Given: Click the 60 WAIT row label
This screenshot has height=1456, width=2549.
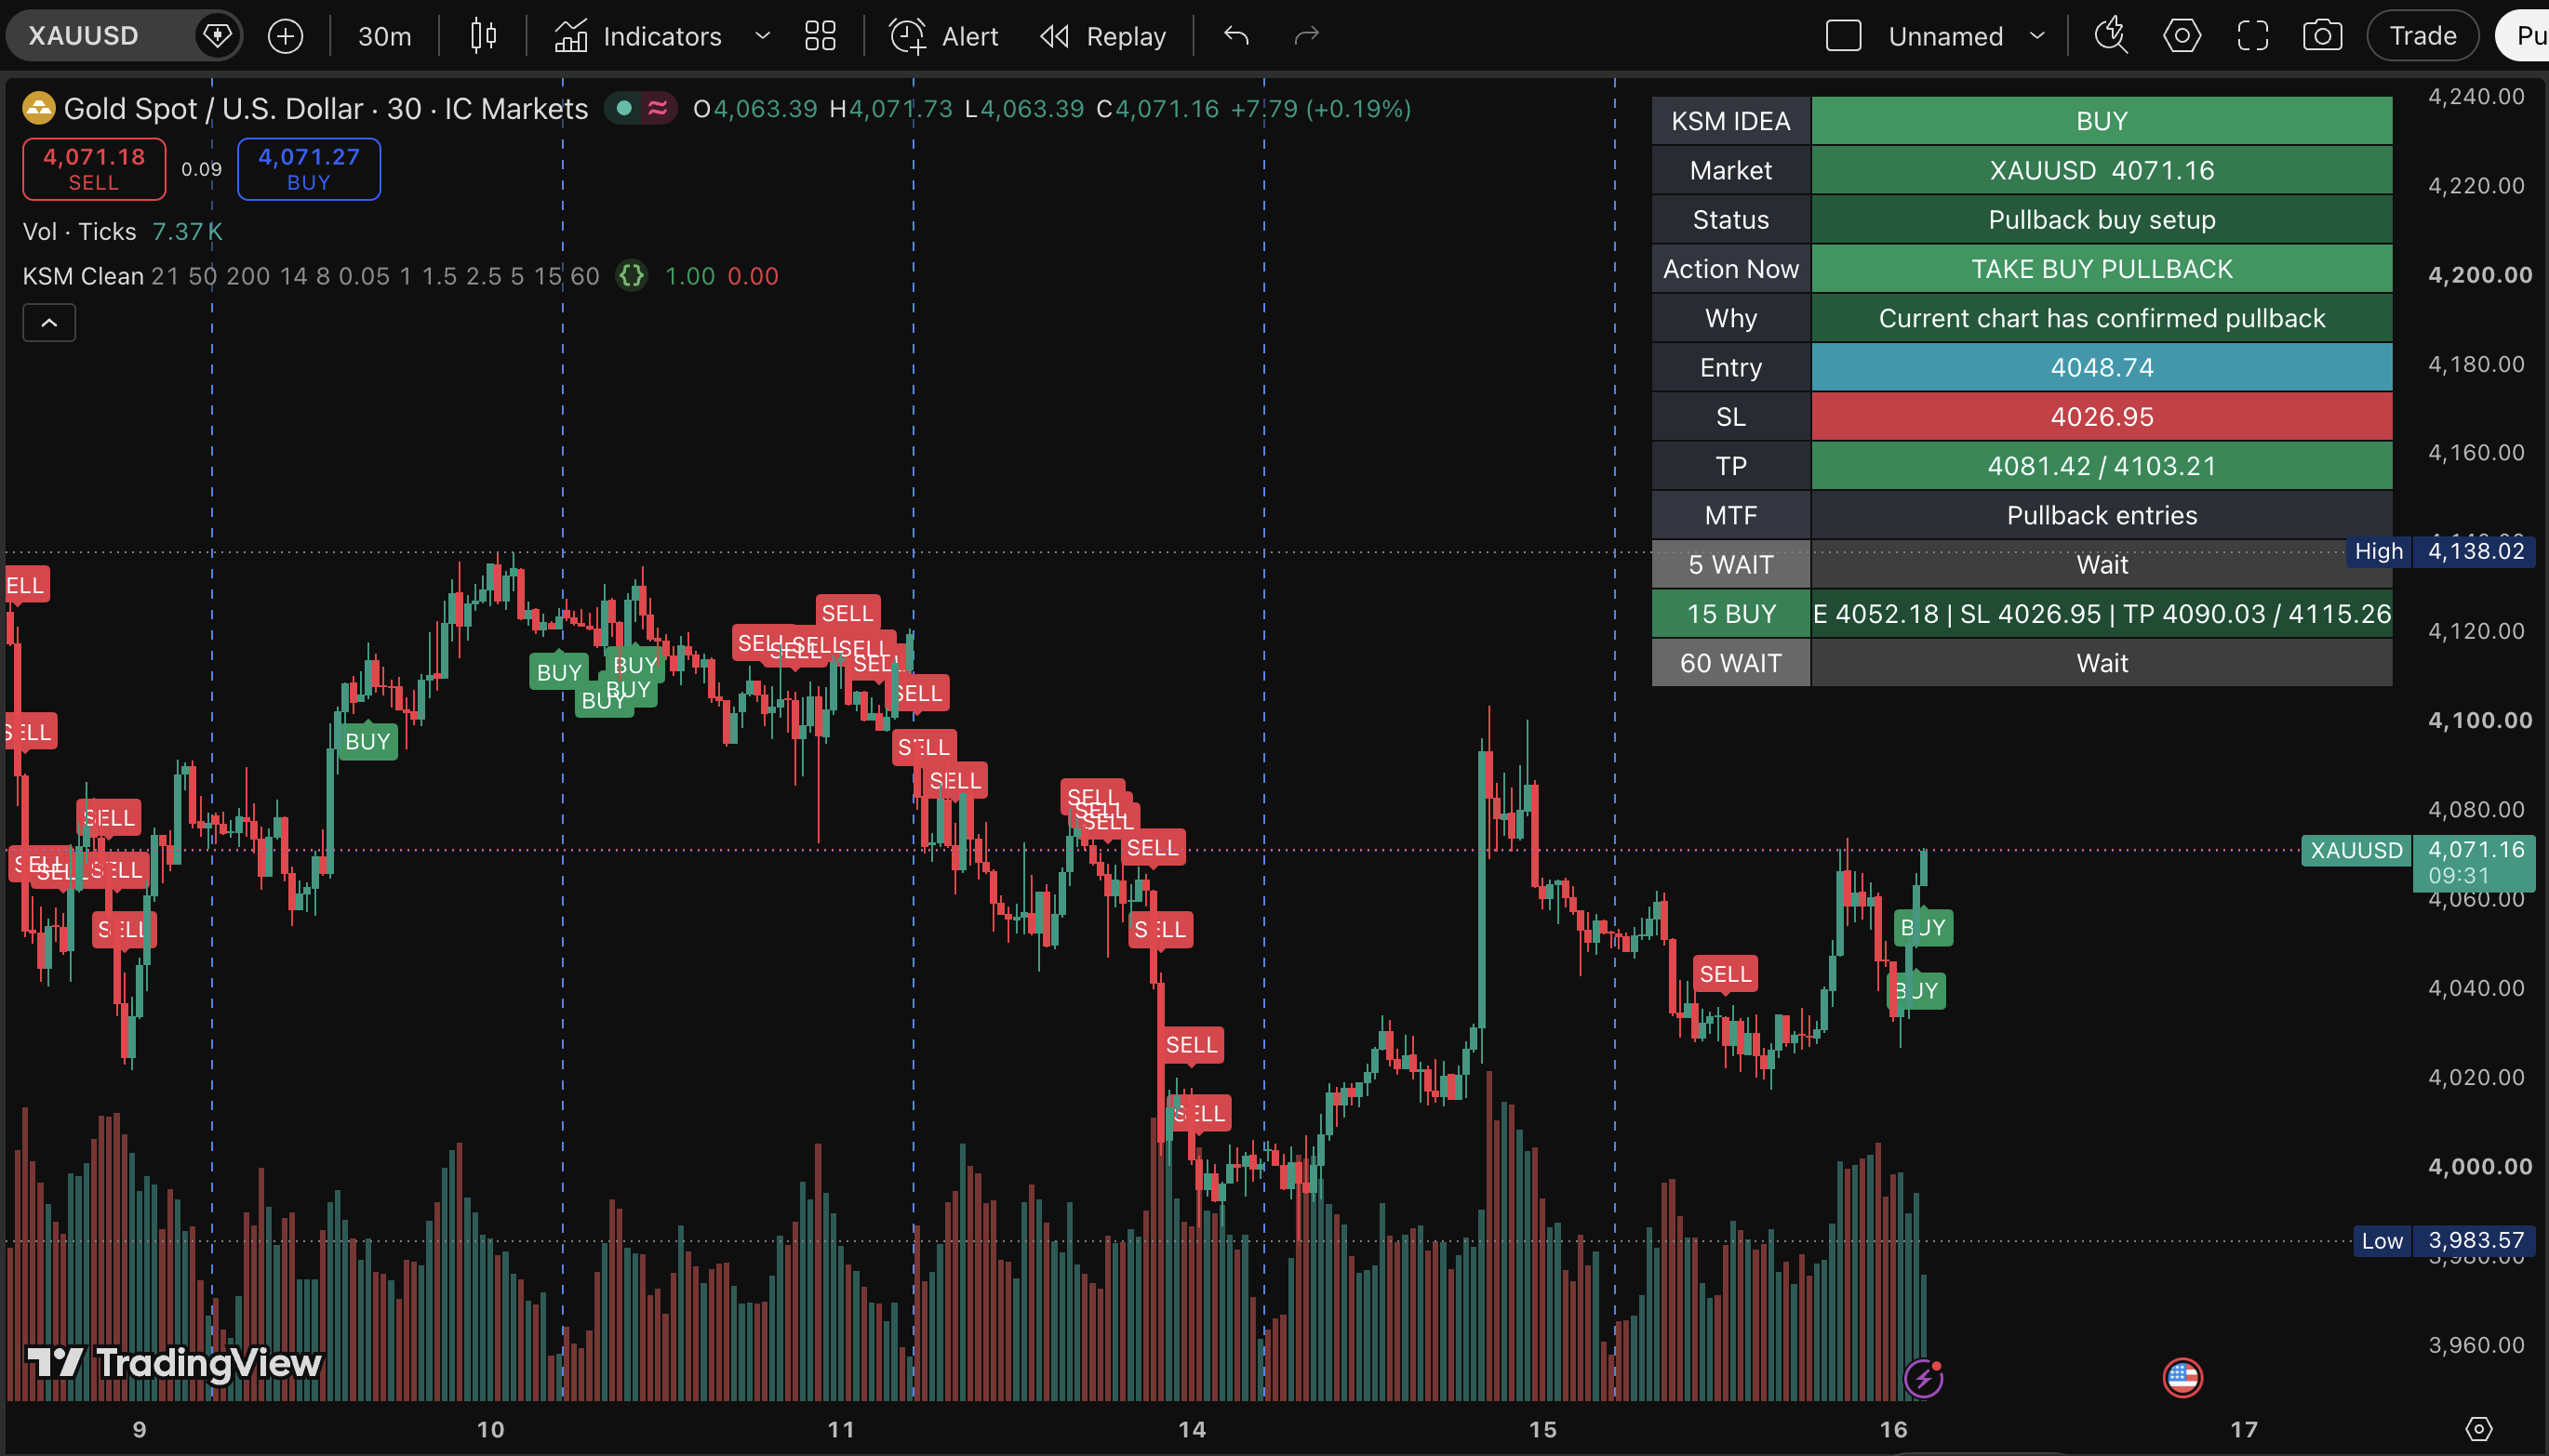Looking at the screenshot, I should 1730,663.
